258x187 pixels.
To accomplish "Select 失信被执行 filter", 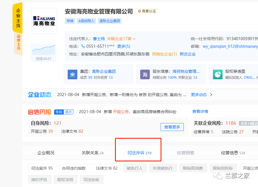I will 163,168.
